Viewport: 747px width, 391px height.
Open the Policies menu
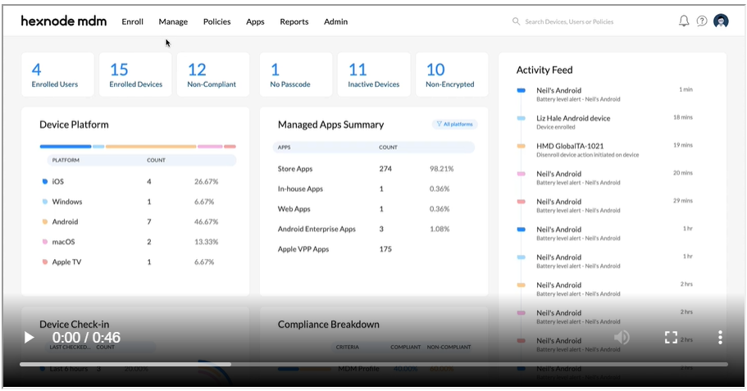click(x=216, y=22)
